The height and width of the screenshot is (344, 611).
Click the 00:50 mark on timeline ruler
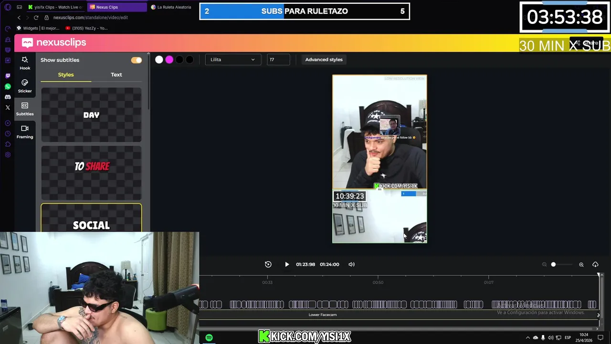click(378, 282)
